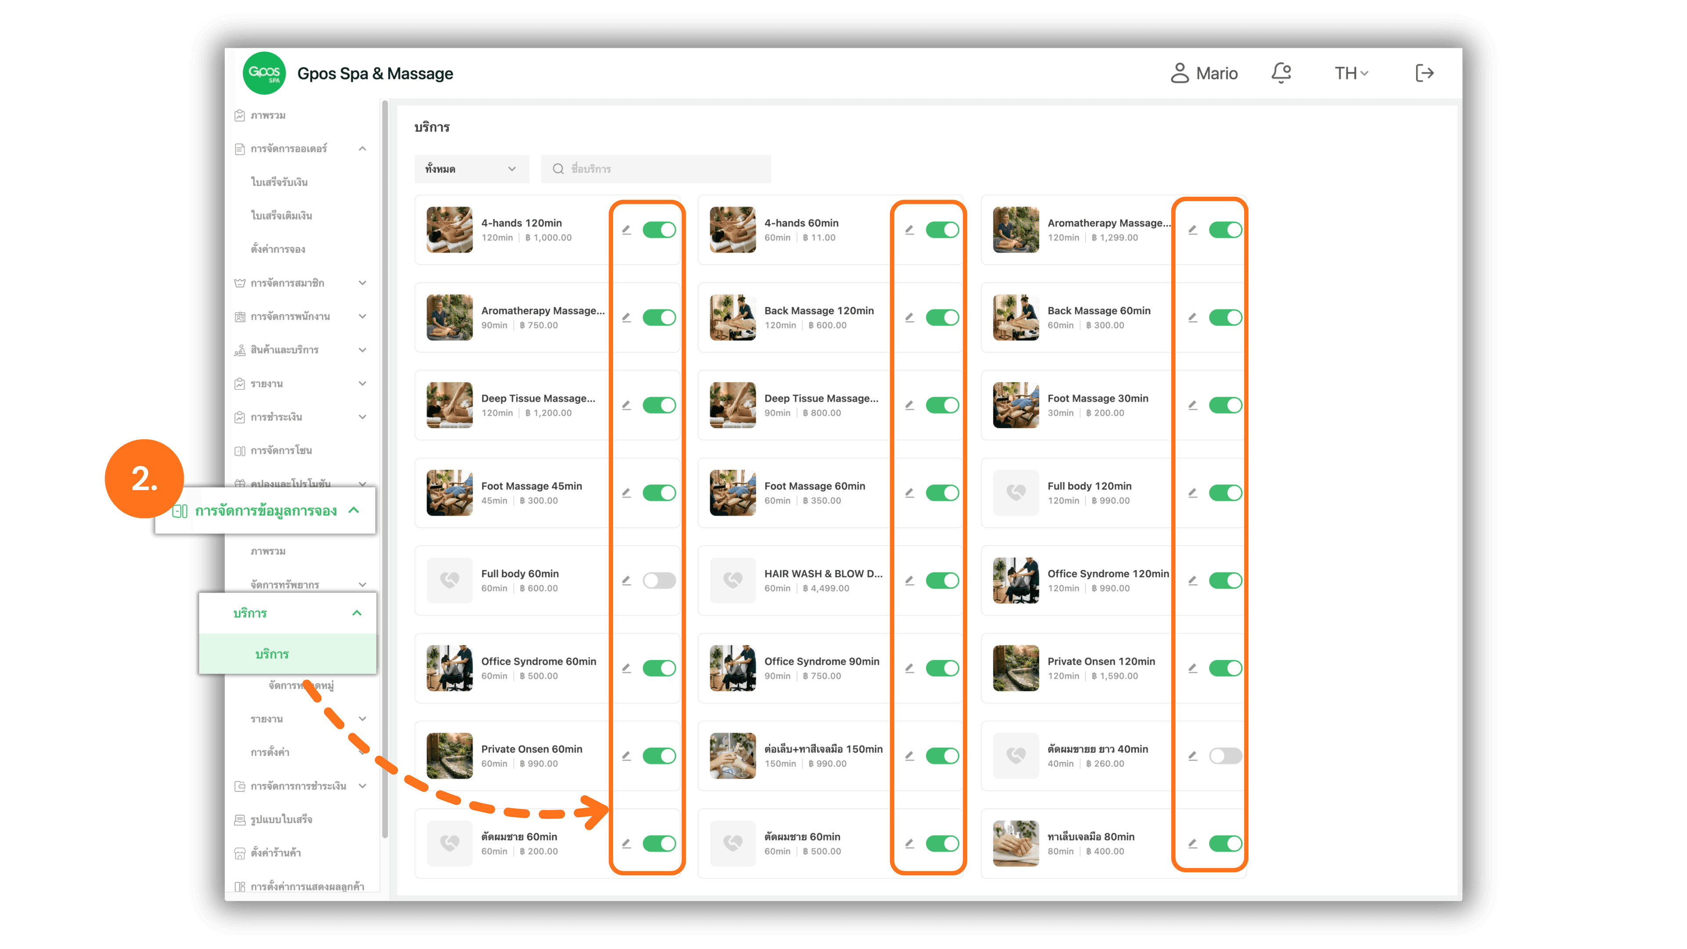Expand the การจัดการสมาชิก menu section
1687x949 pixels.
[300, 283]
